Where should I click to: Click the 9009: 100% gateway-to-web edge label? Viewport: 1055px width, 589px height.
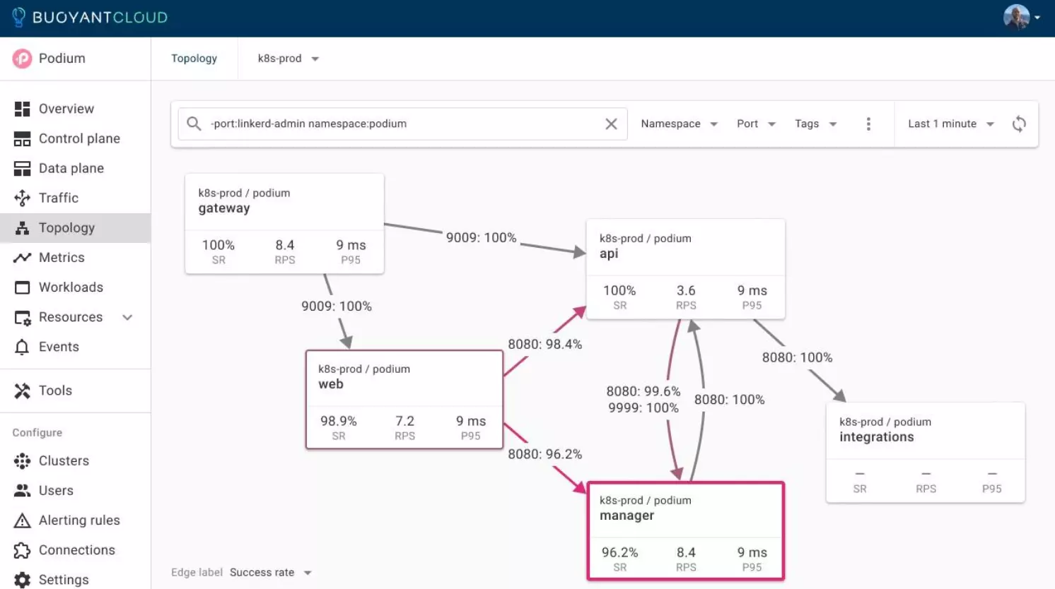(336, 307)
